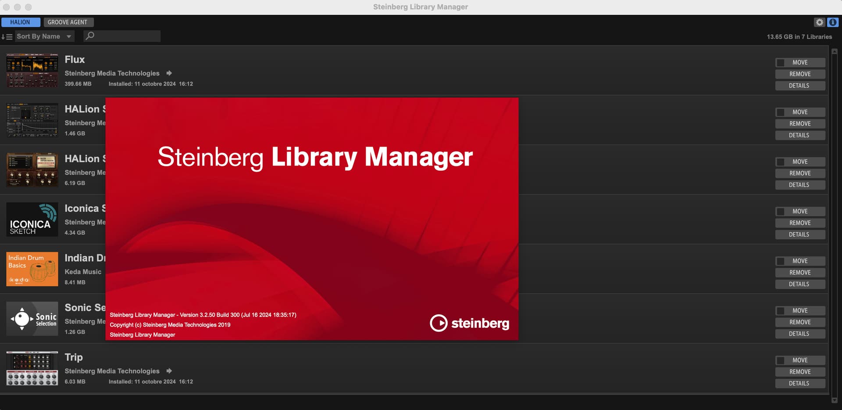The image size is (842, 410).
Task: Remove the 6.19 GB HALion library
Action: (800, 173)
